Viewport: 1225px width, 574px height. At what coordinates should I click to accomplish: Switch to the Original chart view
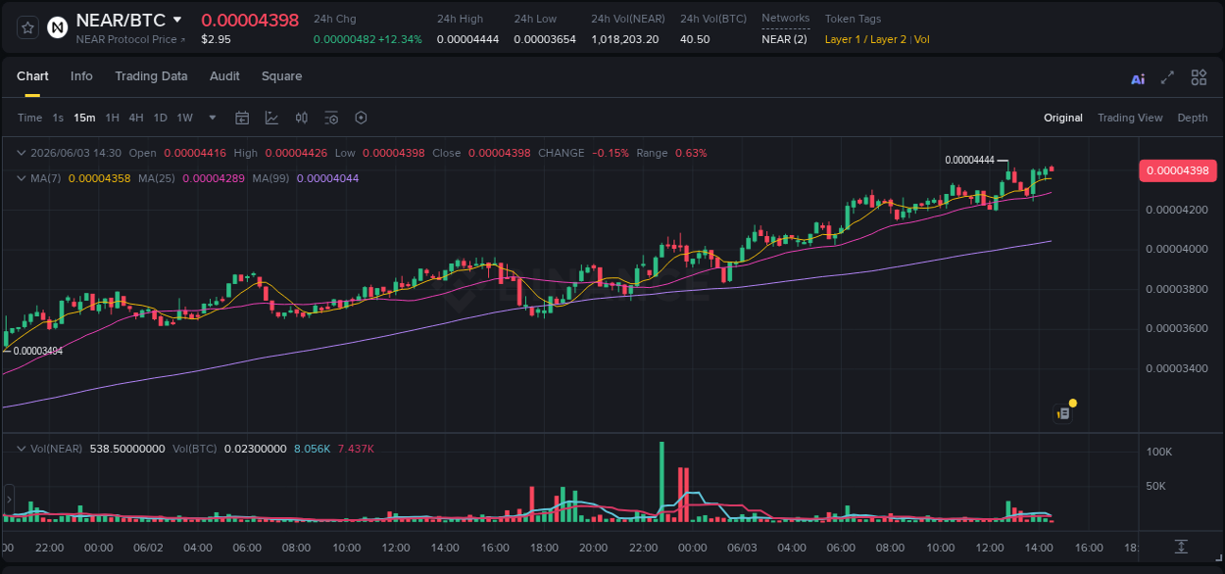[x=1063, y=118]
